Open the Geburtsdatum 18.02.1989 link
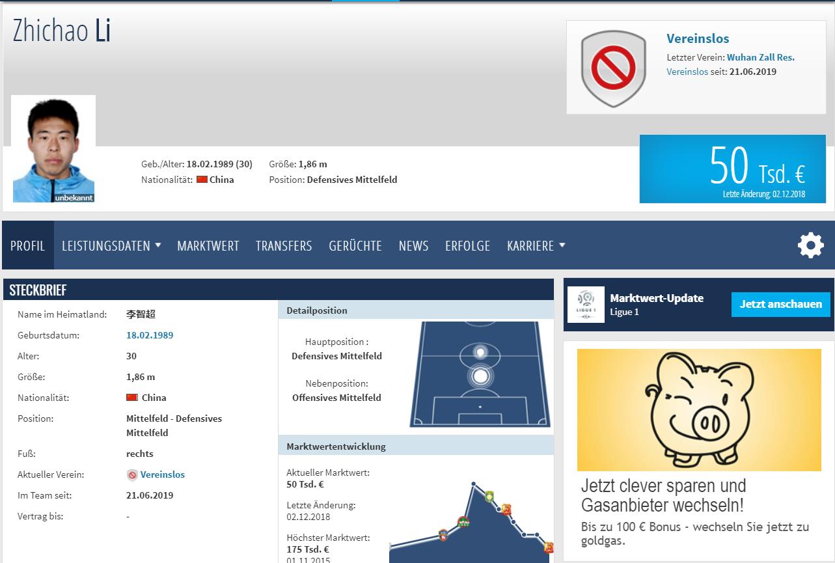This screenshot has height=563, width=835. 150,335
